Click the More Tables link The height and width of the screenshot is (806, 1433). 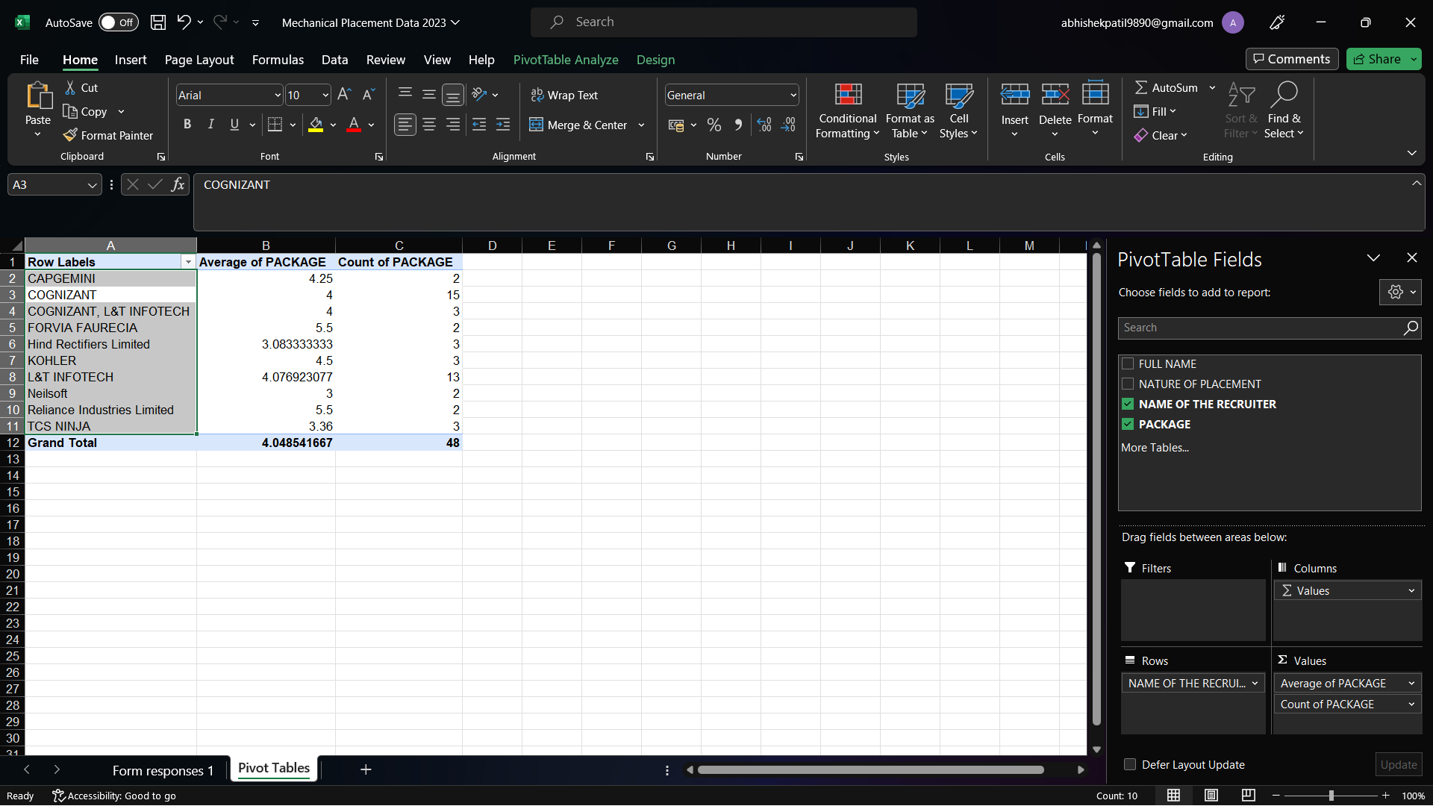pos(1155,448)
